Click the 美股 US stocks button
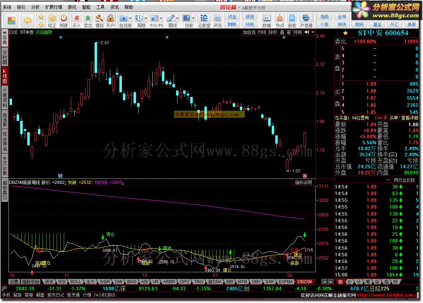 pos(412,24)
